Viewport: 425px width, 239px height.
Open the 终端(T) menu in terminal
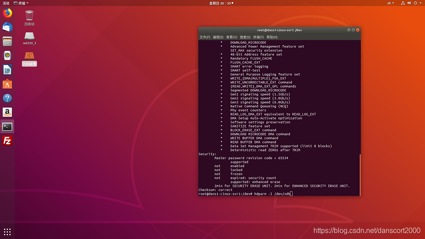click(258, 37)
